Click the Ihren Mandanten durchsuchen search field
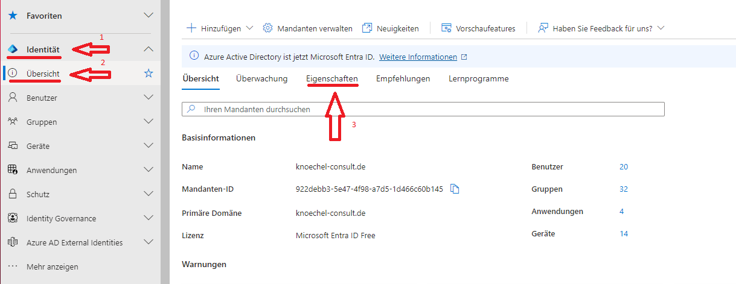Image resolution: width=736 pixels, height=284 pixels. (423, 109)
